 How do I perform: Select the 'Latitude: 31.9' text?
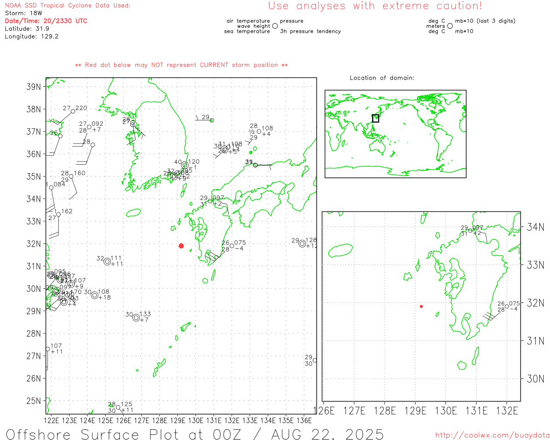tap(27, 29)
